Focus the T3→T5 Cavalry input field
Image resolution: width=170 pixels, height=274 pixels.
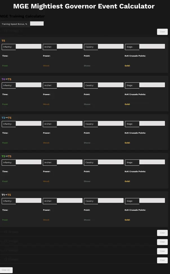tap(111, 123)
